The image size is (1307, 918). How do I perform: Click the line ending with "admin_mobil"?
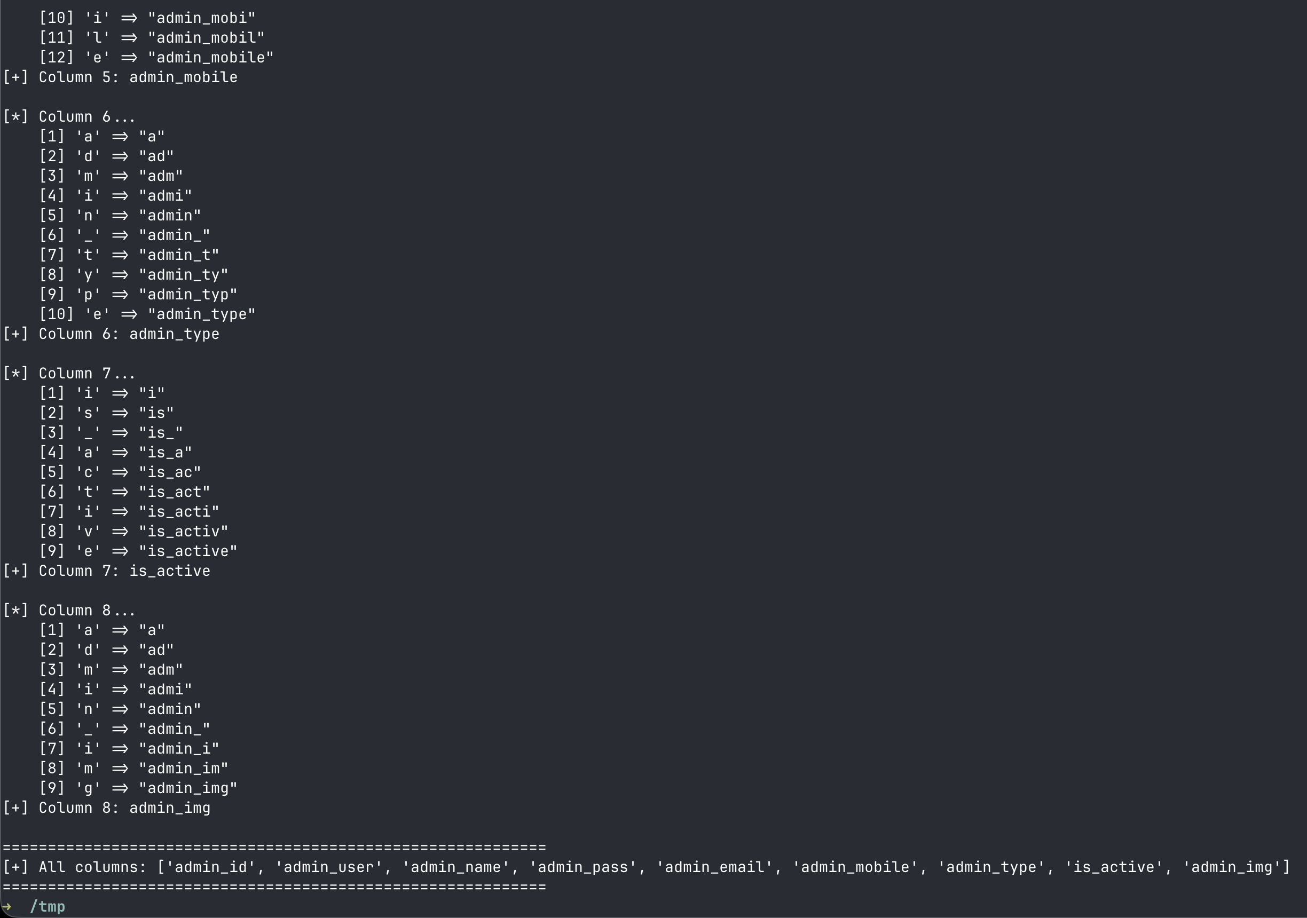[152, 37]
